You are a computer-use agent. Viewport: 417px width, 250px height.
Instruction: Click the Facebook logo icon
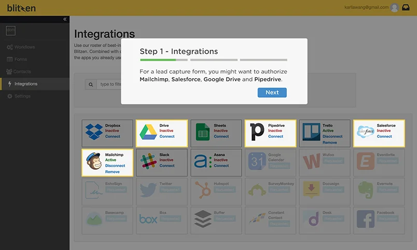(366, 219)
